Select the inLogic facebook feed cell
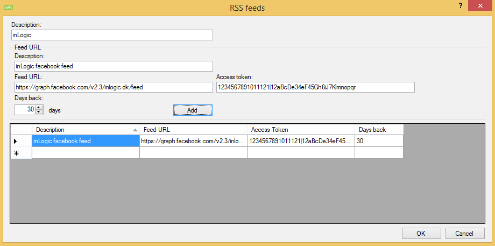The image size is (495, 246). click(x=86, y=141)
